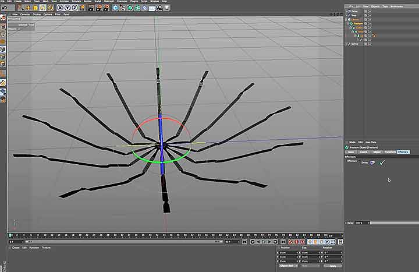This screenshot has width=419, height=272.
Task: Collapse the Fracture object in Object Manager
Action: (349, 23)
